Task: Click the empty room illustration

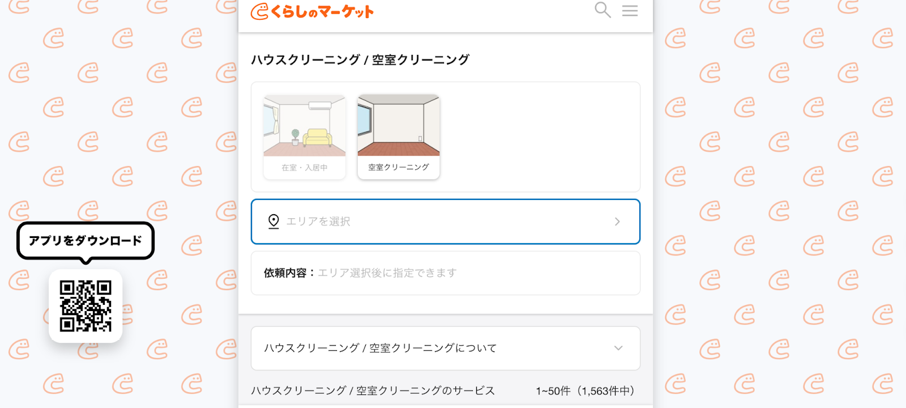Action: tap(399, 126)
